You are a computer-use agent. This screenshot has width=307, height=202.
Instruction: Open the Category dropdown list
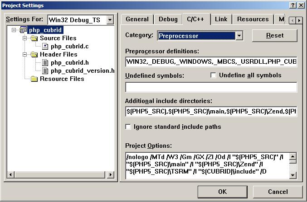click(239, 36)
